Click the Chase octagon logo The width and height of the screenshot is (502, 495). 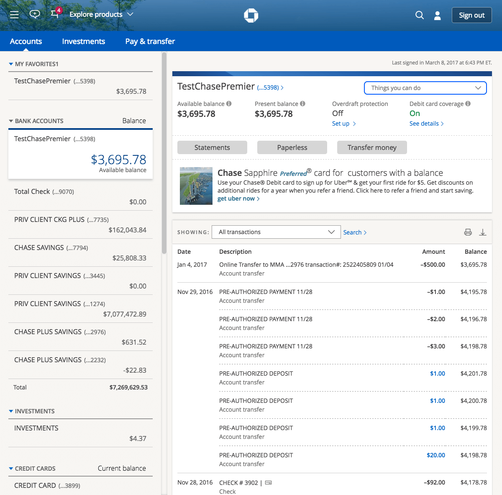tap(251, 15)
